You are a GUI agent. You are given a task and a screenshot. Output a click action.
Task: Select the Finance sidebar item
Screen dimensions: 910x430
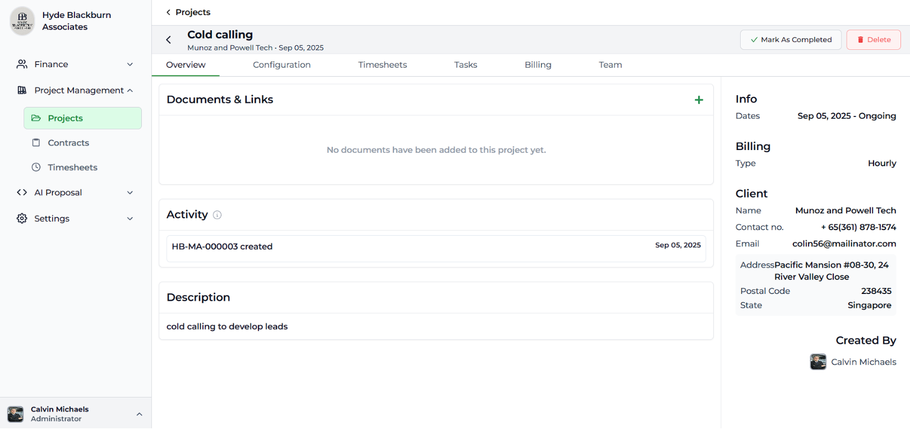(x=76, y=64)
